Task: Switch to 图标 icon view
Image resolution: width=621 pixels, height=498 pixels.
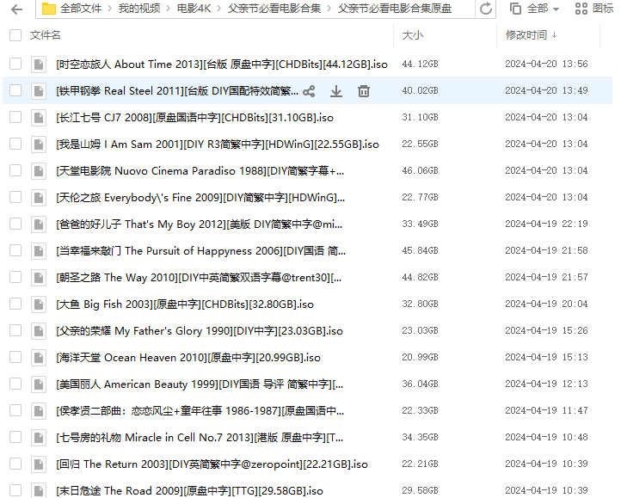Action: [594, 9]
